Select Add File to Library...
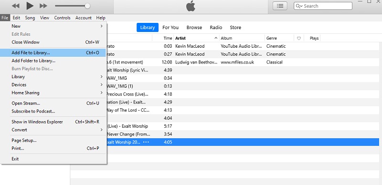 [x=53, y=52]
